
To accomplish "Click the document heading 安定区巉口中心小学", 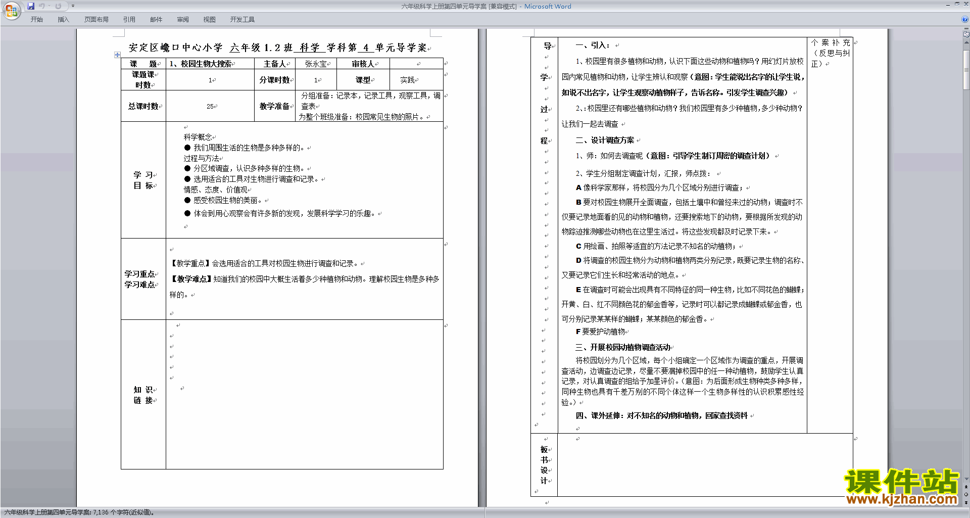I will pyautogui.click(x=175, y=48).
